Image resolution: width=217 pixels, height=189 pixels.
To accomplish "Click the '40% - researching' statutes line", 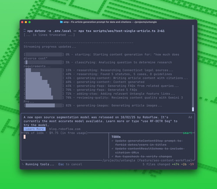I will point(119,74).
